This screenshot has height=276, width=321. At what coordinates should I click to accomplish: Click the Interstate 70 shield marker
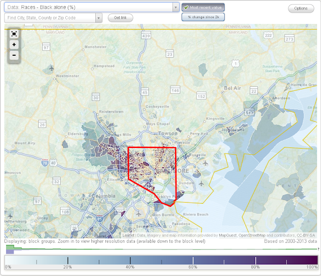click(x=45, y=163)
